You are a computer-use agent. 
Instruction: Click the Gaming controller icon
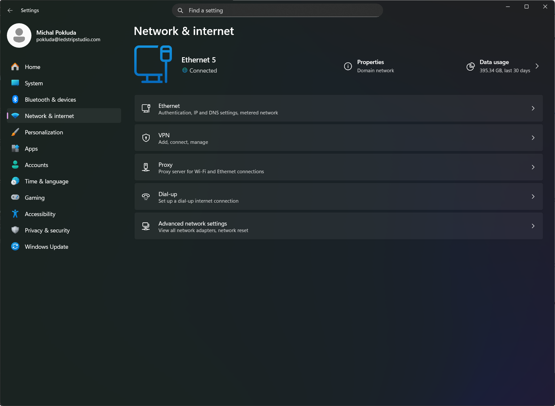pyautogui.click(x=15, y=197)
